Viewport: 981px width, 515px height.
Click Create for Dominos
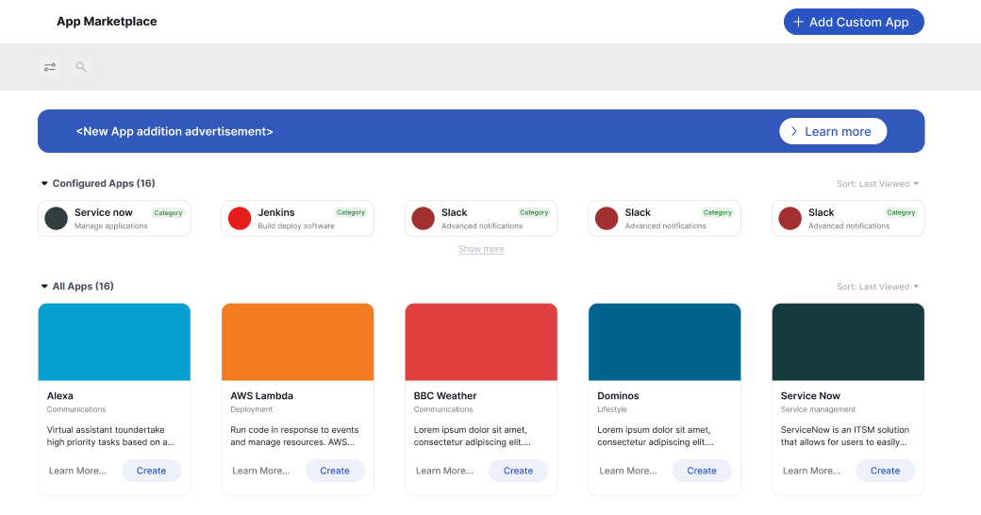click(702, 471)
